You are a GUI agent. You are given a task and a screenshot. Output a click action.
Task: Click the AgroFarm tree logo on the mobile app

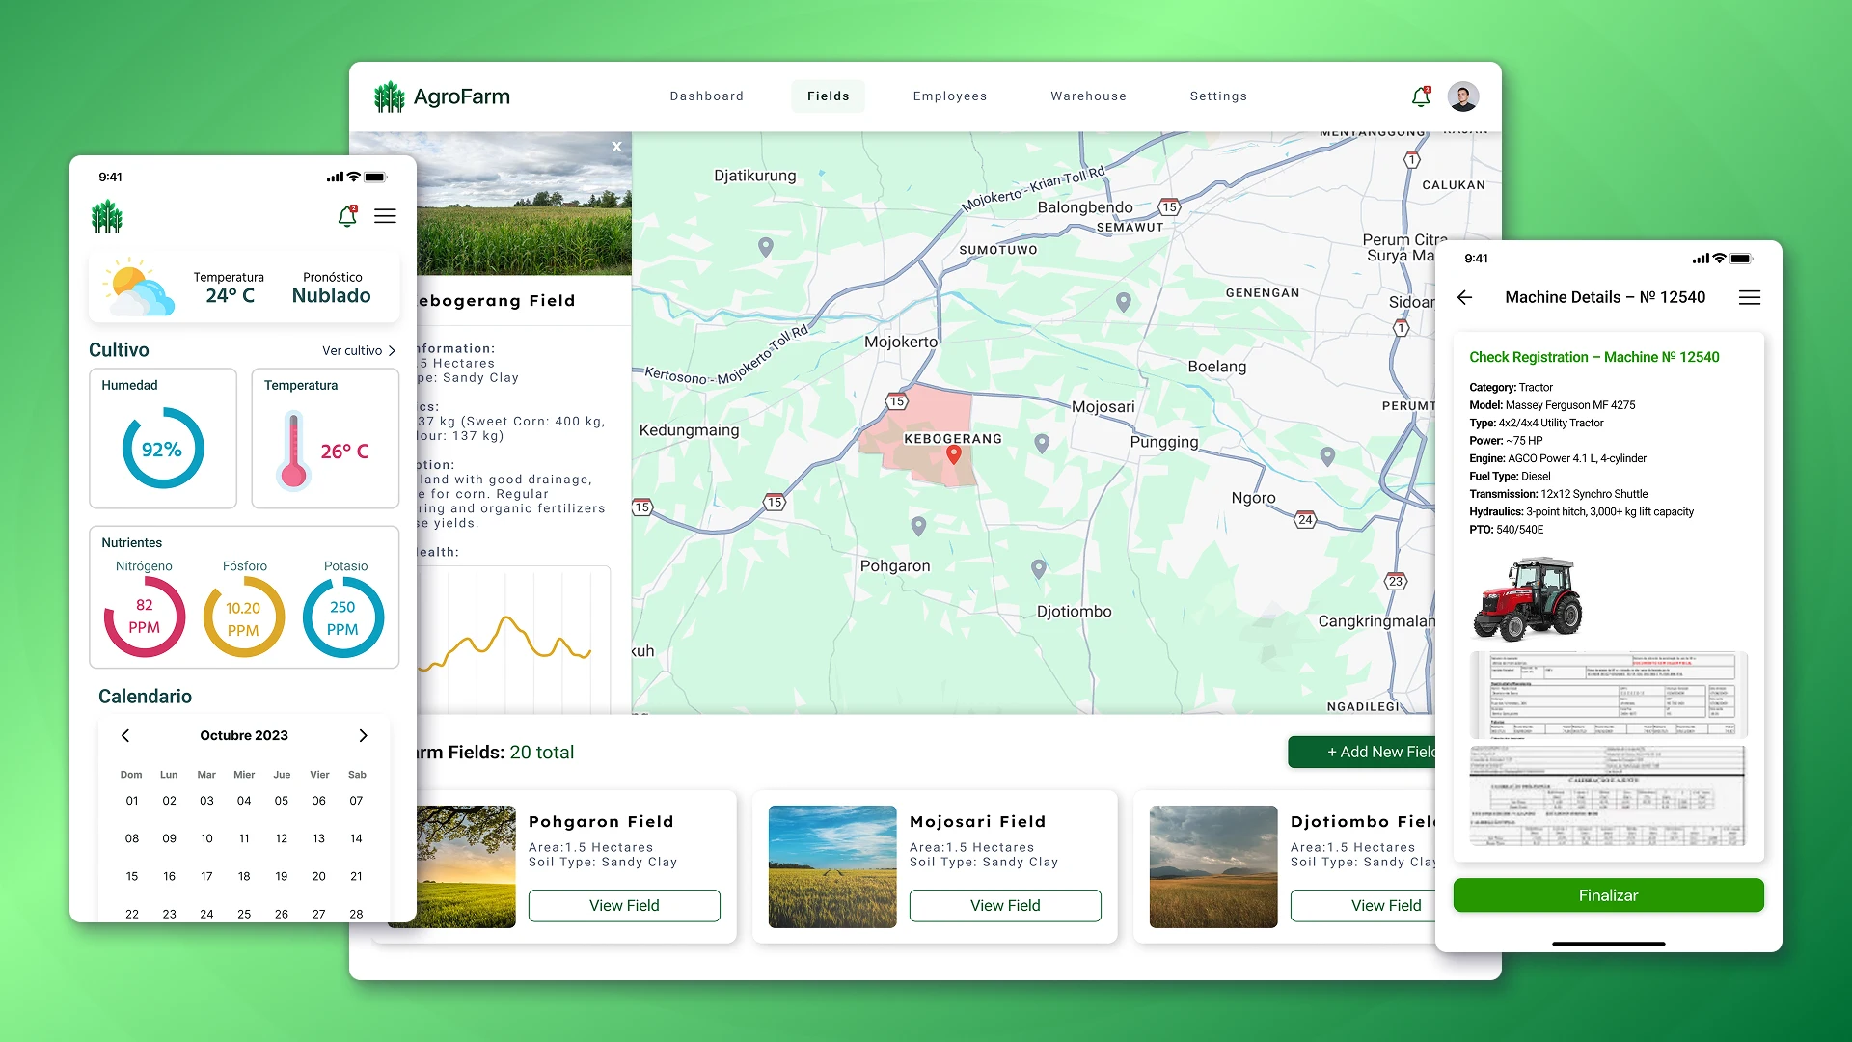[x=107, y=215]
